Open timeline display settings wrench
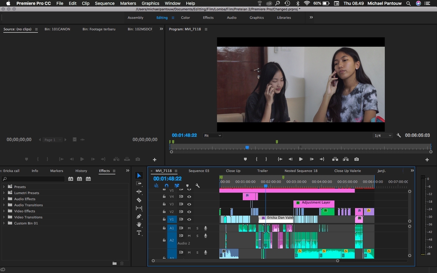The height and width of the screenshot is (273, 437). pyautogui.click(x=198, y=186)
